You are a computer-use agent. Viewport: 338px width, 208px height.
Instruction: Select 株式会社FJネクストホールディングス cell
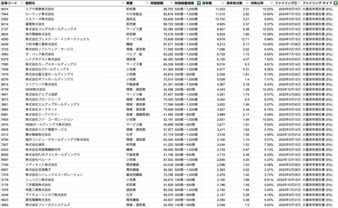pyautogui.click(x=75, y=155)
